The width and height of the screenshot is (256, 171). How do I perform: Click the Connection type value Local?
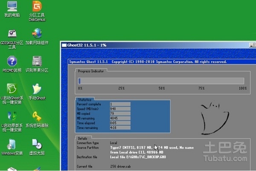(x=113, y=143)
